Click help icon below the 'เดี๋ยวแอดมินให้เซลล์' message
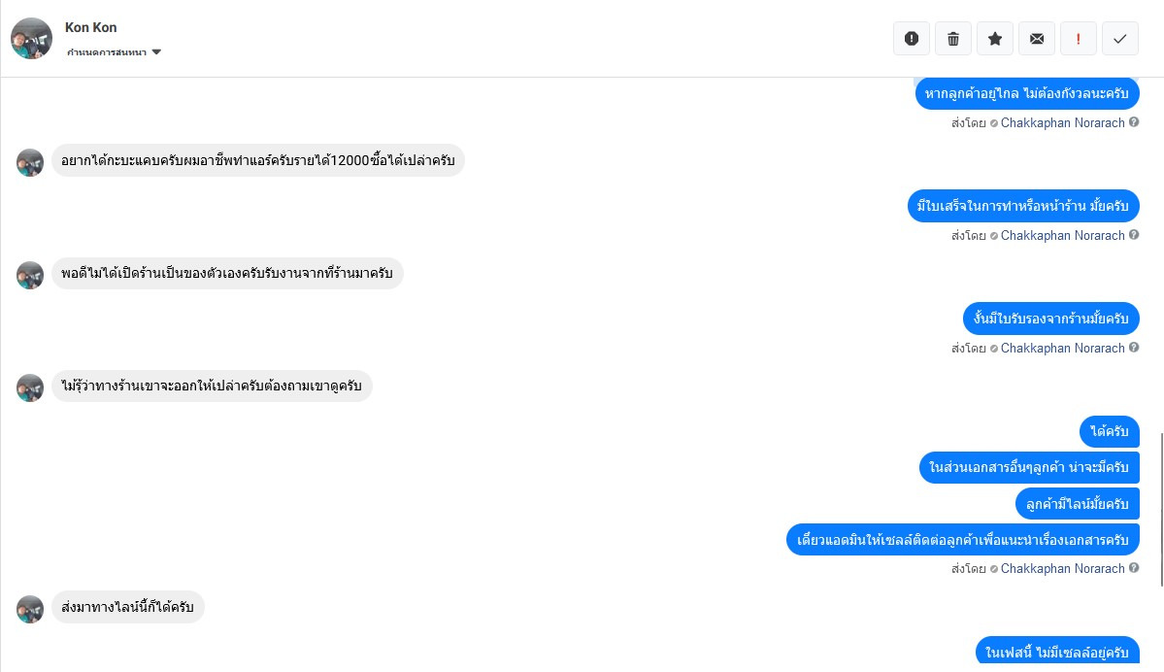This screenshot has height=672, width=1164. pyautogui.click(x=1134, y=569)
